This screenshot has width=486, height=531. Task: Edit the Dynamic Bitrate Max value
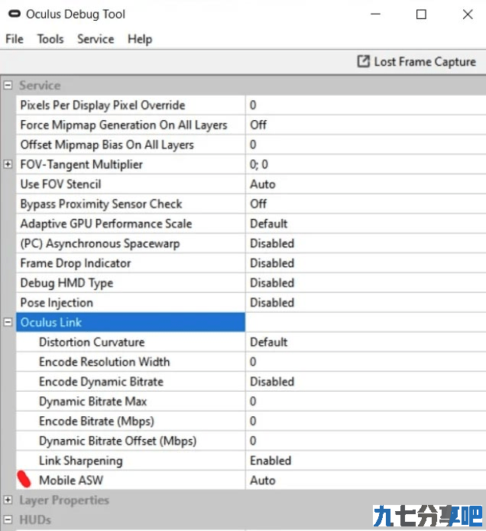(x=366, y=401)
